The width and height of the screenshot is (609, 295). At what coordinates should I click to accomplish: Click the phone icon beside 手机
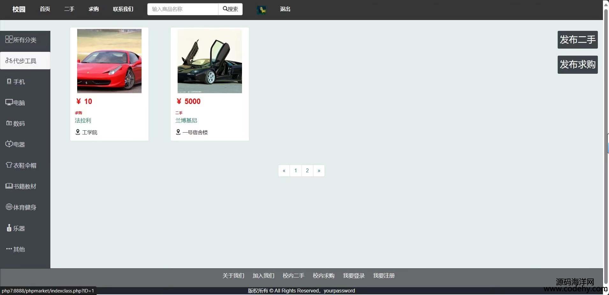click(x=9, y=81)
